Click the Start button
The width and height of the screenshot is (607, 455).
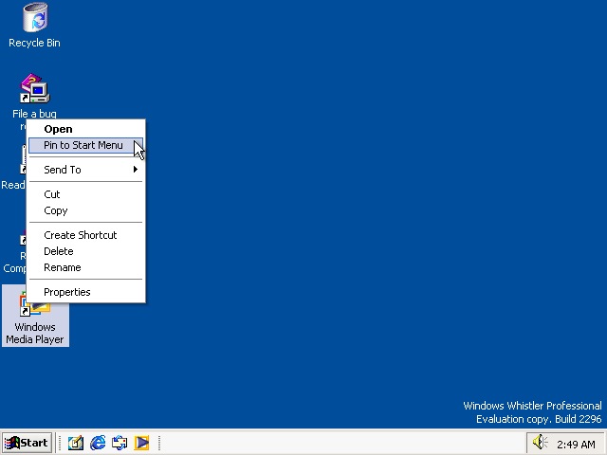(x=27, y=443)
